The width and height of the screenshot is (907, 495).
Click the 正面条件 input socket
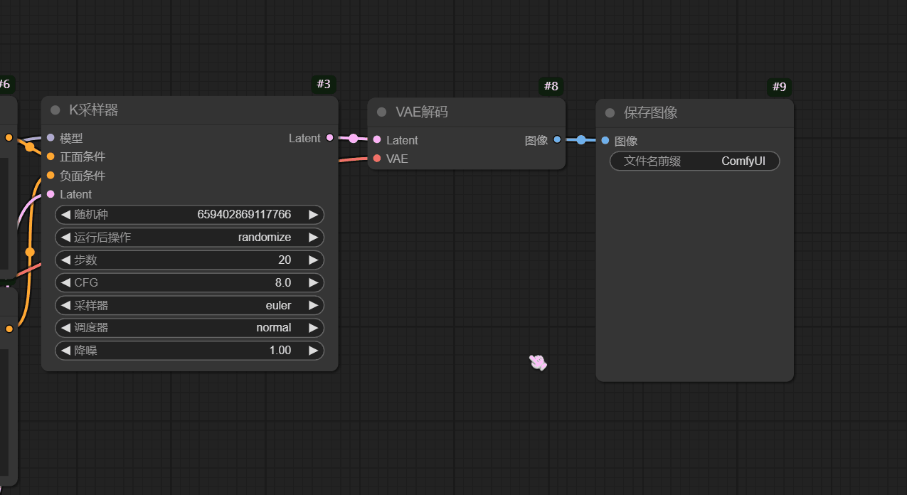(51, 156)
